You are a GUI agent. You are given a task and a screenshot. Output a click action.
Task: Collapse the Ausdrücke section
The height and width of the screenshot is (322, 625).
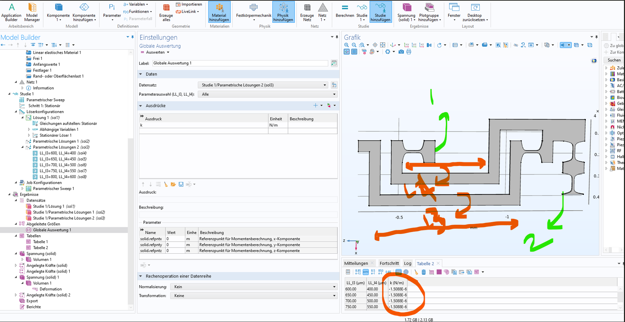[x=141, y=106]
